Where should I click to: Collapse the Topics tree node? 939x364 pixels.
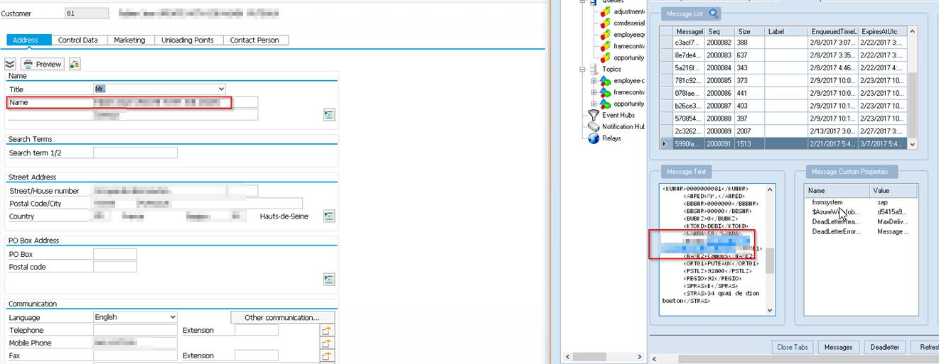(x=582, y=70)
